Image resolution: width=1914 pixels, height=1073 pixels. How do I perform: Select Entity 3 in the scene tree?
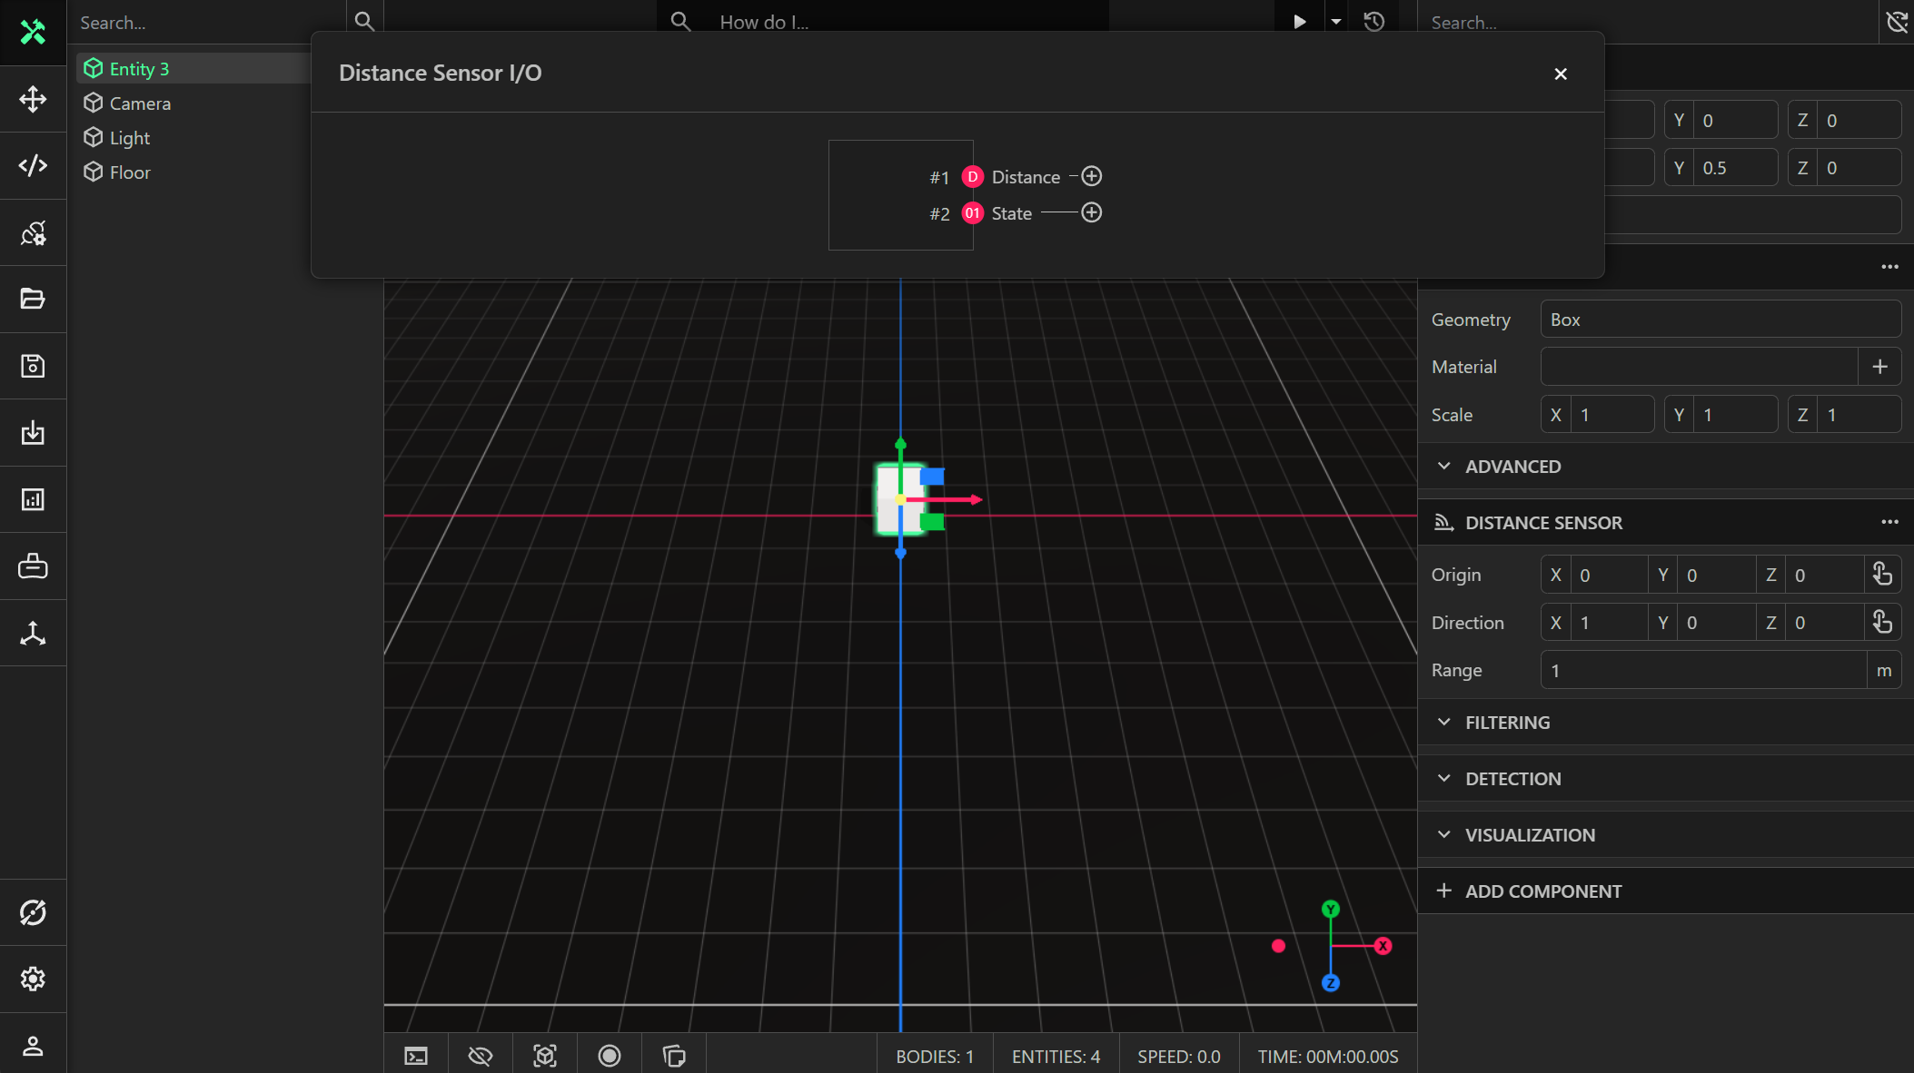click(139, 68)
